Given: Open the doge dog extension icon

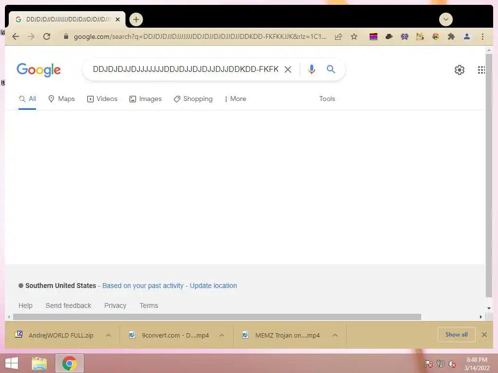Looking at the screenshot, I should (420, 37).
